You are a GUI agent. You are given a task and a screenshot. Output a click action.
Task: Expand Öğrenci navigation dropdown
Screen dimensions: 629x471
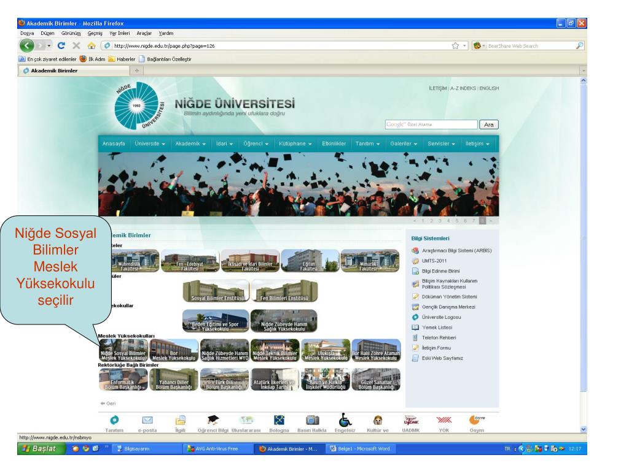[x=256, y=144]
